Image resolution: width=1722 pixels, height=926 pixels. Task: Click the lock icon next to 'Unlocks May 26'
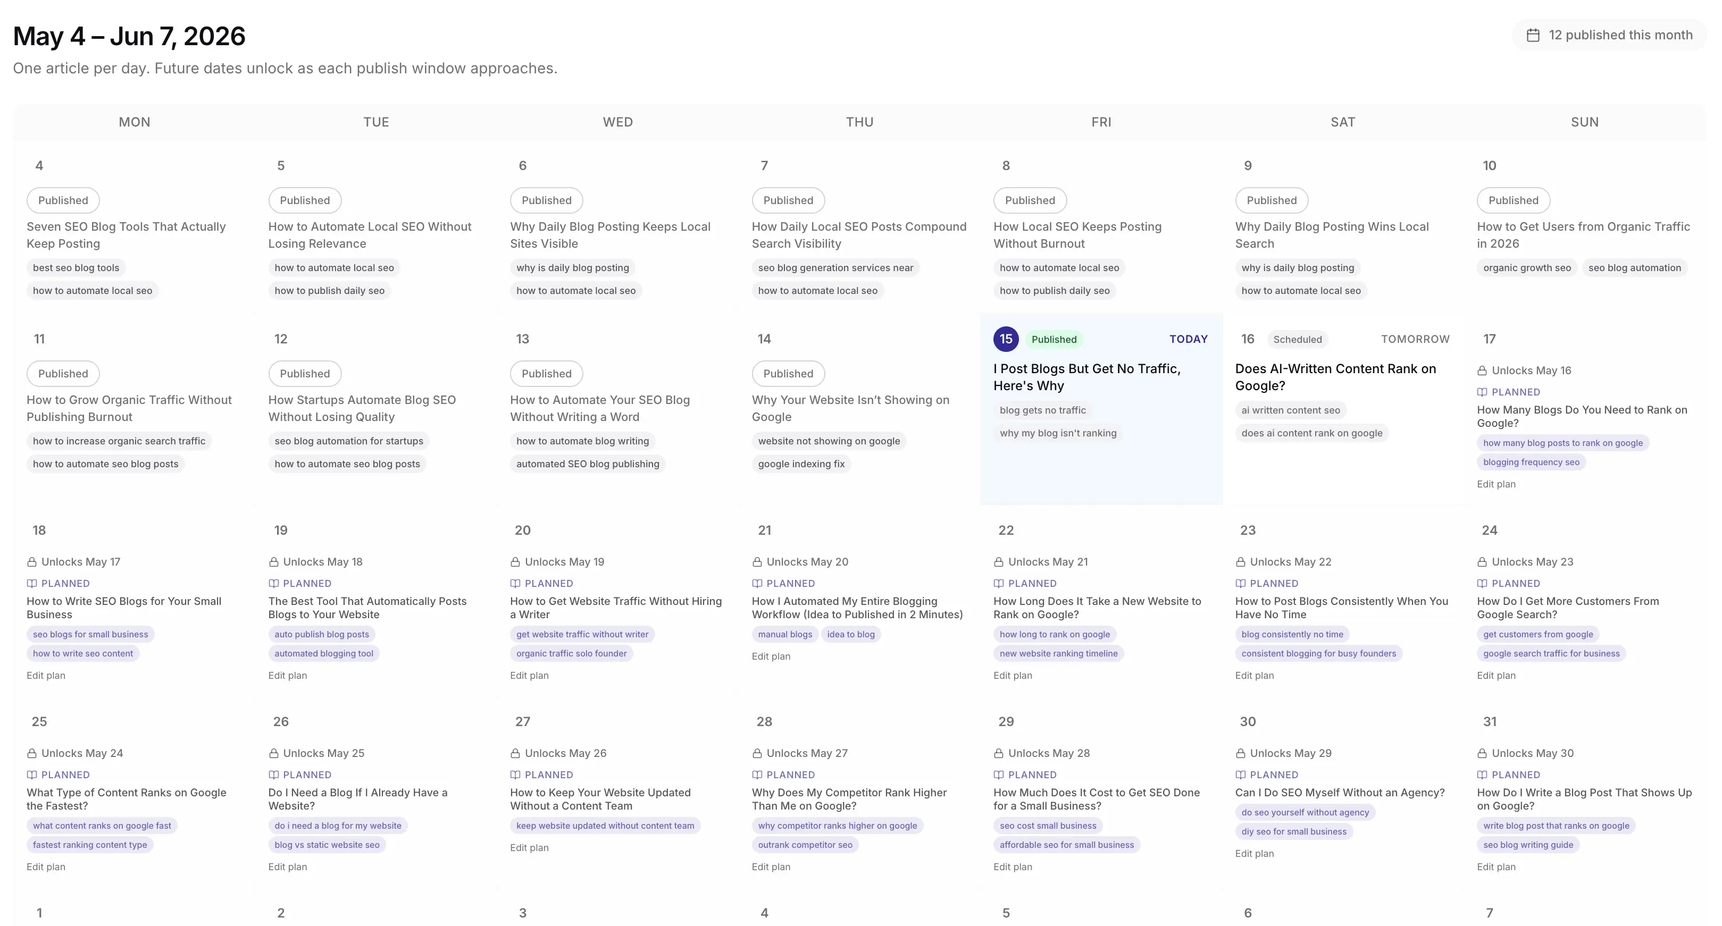click(515, 753)
